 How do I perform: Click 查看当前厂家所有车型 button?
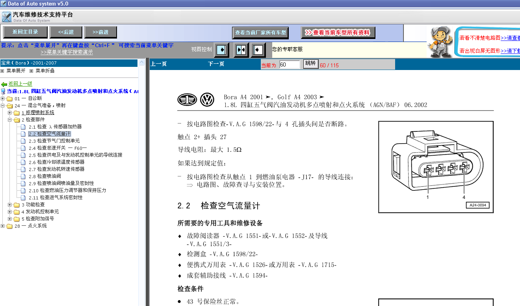(x=260, y=33)
